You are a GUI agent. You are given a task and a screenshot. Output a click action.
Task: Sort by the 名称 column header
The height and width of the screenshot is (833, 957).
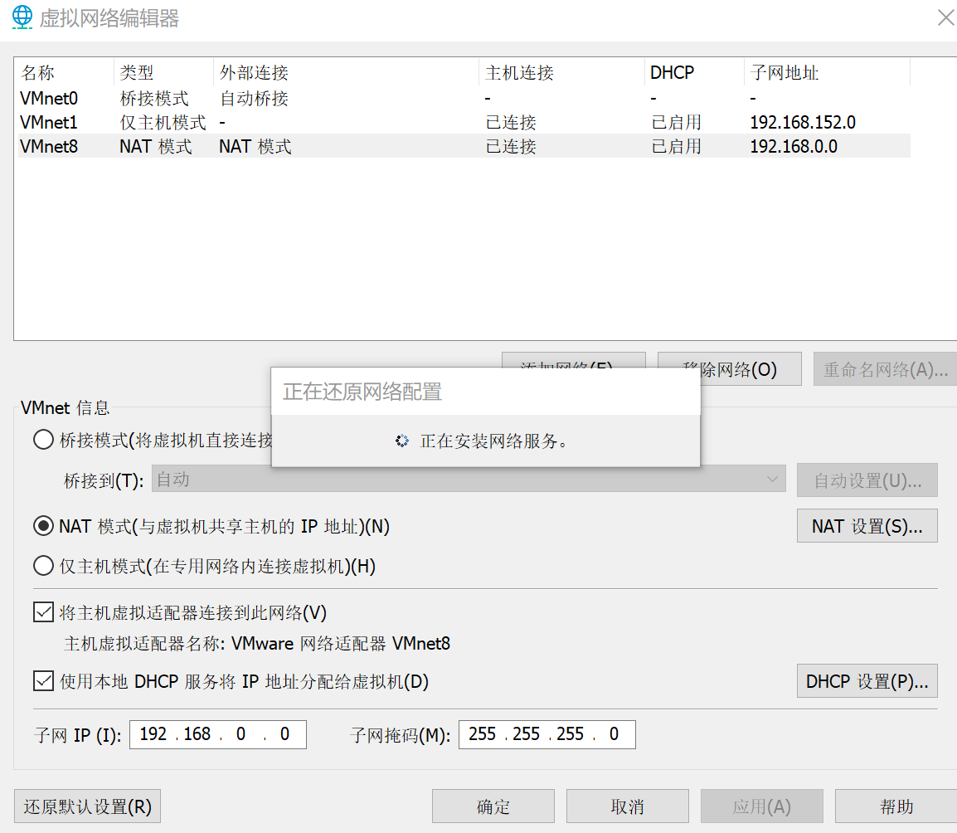tap(65, 73)
